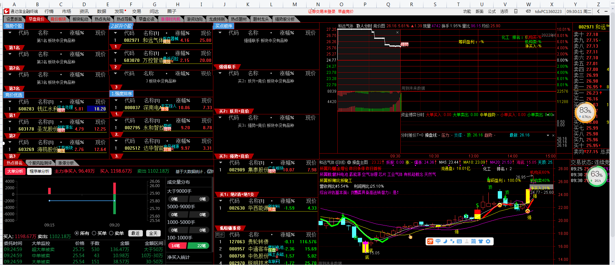Select stock row 600283 钱江水利
This screenshot has height=265, width=615.
pyautogui.click(x=55, y=109)
